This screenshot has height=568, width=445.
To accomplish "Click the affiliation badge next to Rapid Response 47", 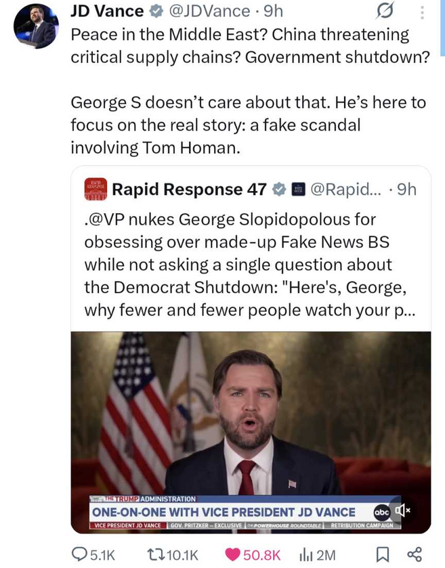I will (x=298, y=190).
